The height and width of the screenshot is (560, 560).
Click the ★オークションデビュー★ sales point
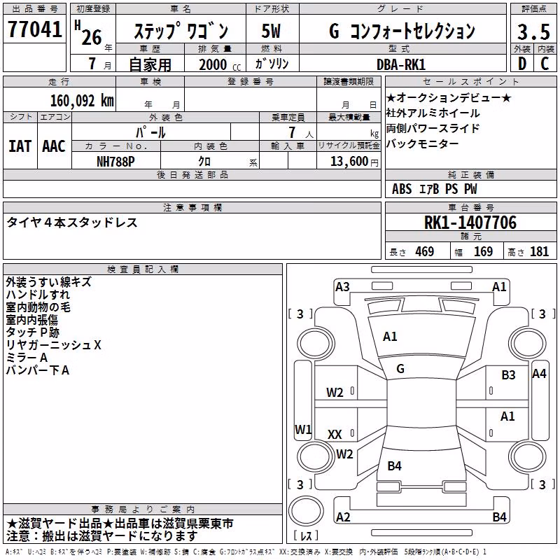coord(449,97)
